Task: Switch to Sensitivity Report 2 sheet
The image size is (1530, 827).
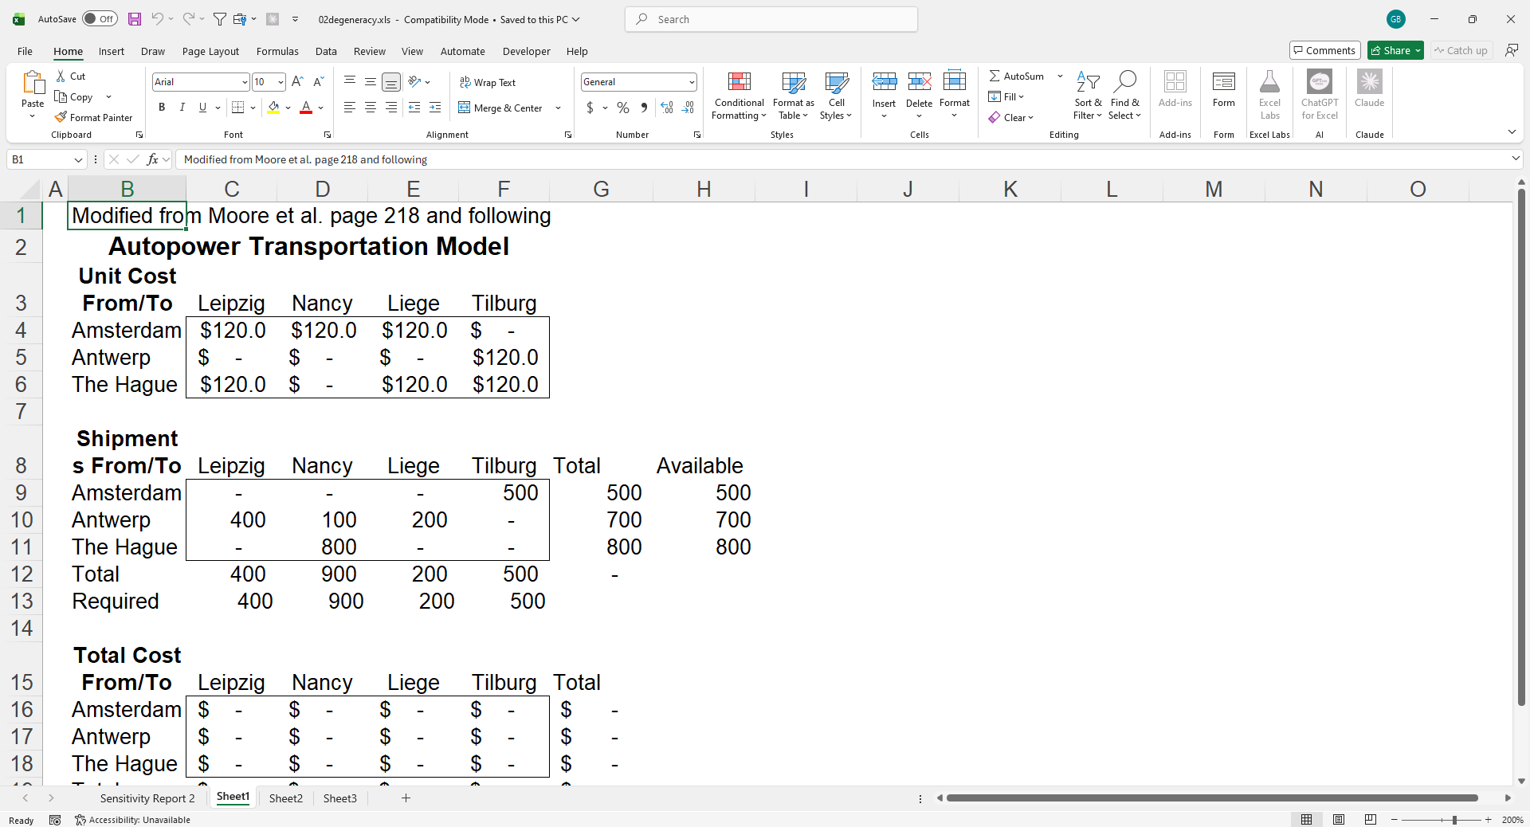Action: (x=147, y=798)
